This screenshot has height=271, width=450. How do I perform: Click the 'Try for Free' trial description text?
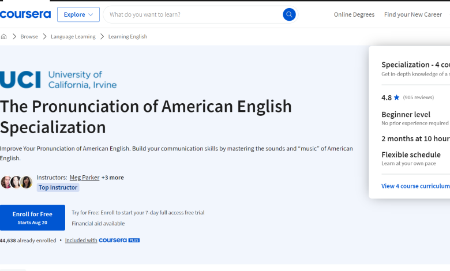coord(138,213)
